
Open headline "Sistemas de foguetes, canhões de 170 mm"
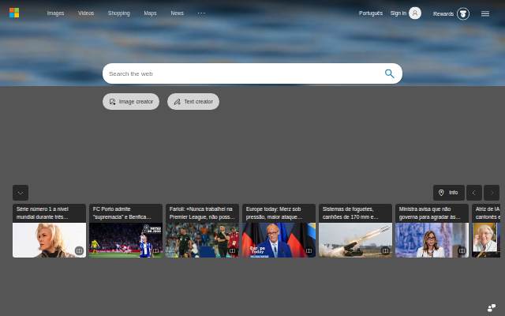350,213
